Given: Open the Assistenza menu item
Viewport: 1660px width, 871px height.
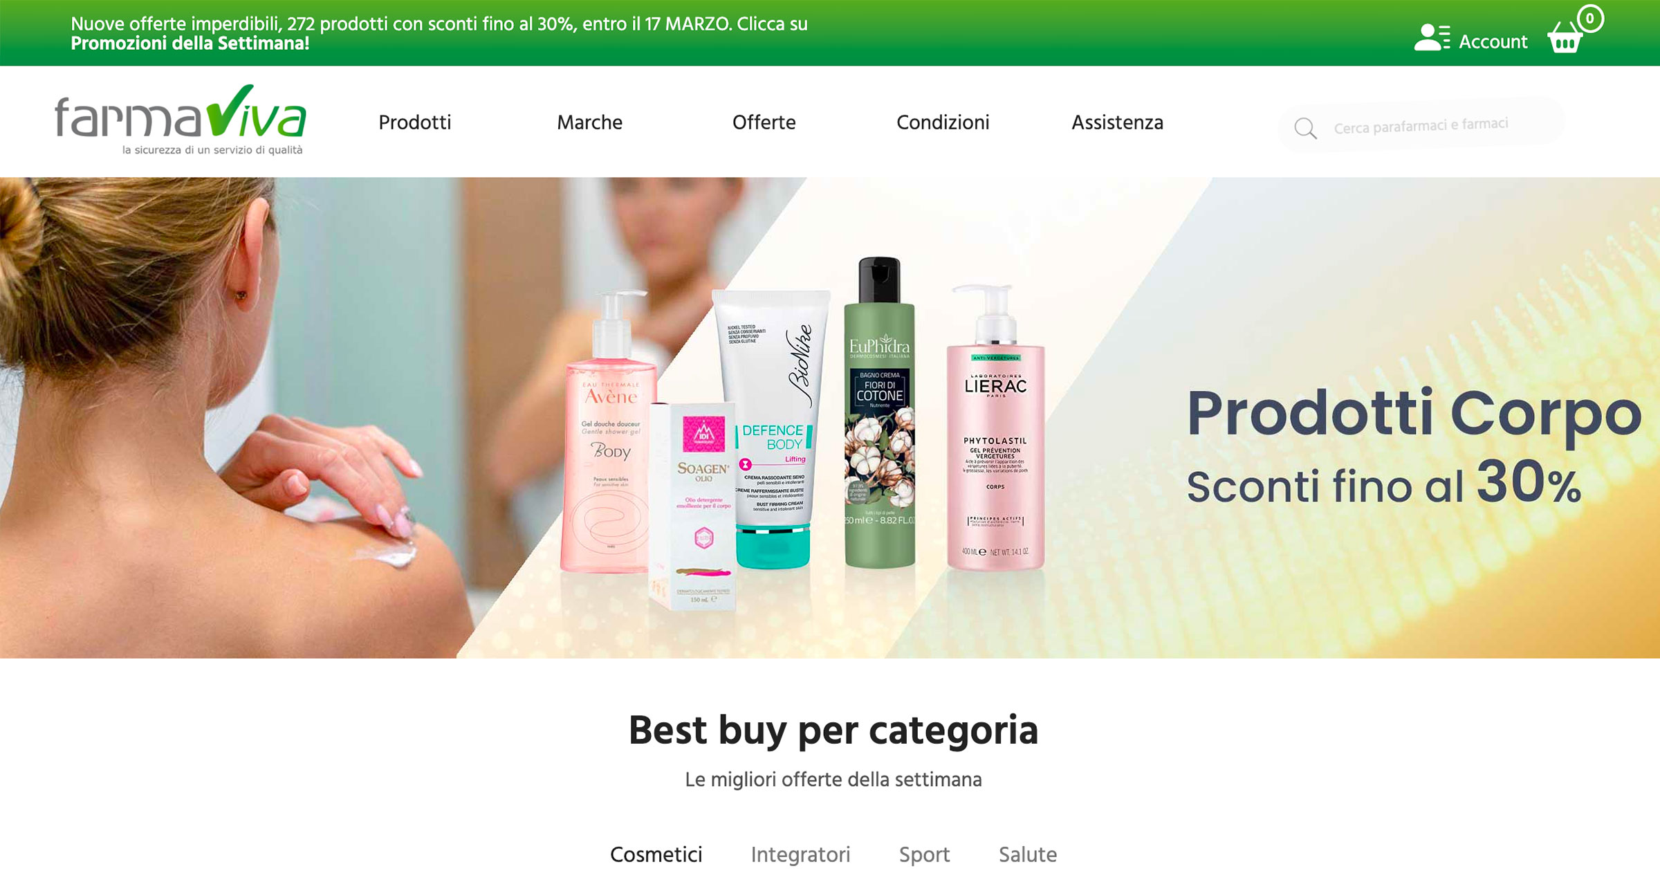Looking at the screenshot, I should point(1118,122).
